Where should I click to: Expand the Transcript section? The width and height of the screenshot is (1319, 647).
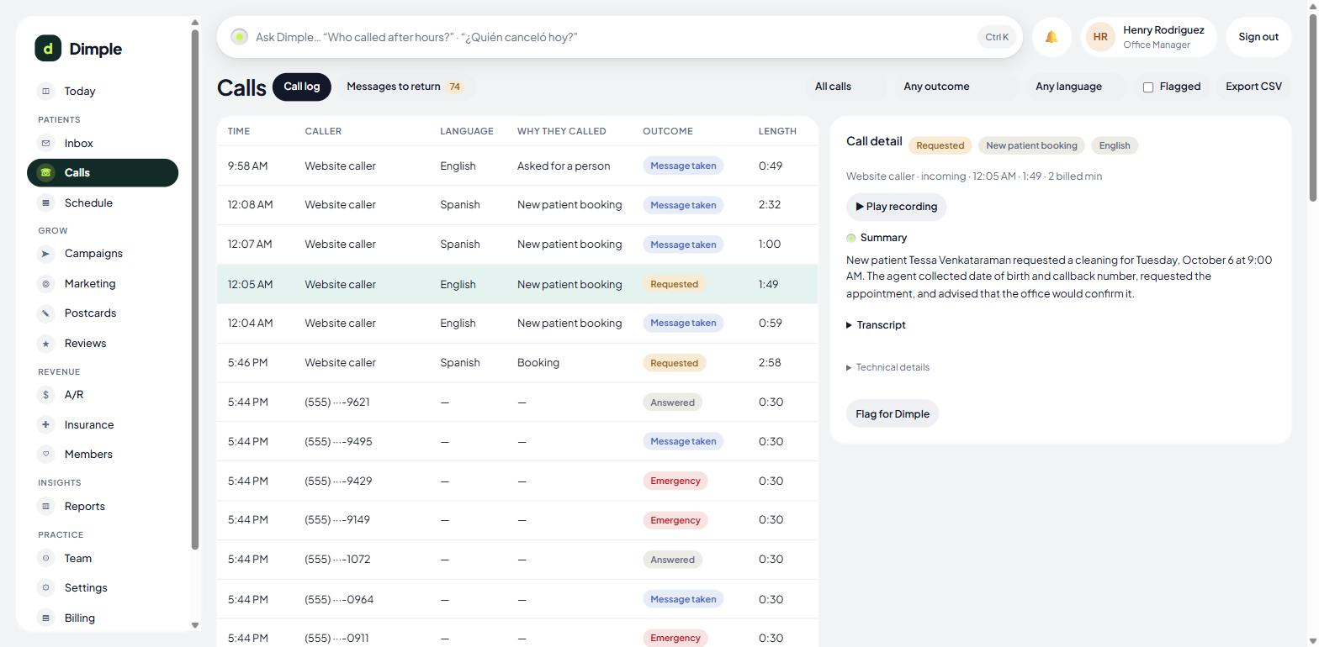(x=876, y=325)
